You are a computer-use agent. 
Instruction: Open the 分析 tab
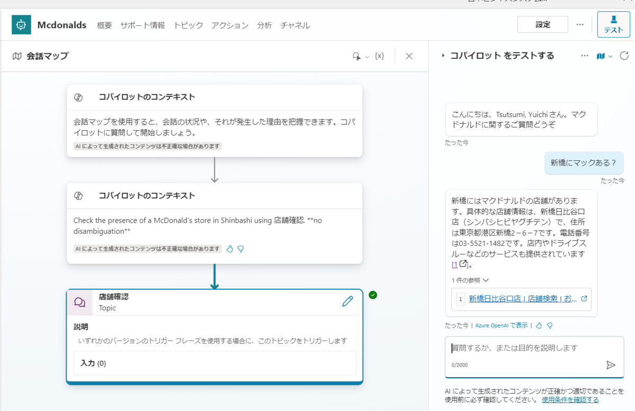[x=264, y=25]
